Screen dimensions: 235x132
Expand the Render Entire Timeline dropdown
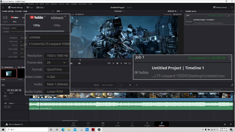[x=108, y=85]
